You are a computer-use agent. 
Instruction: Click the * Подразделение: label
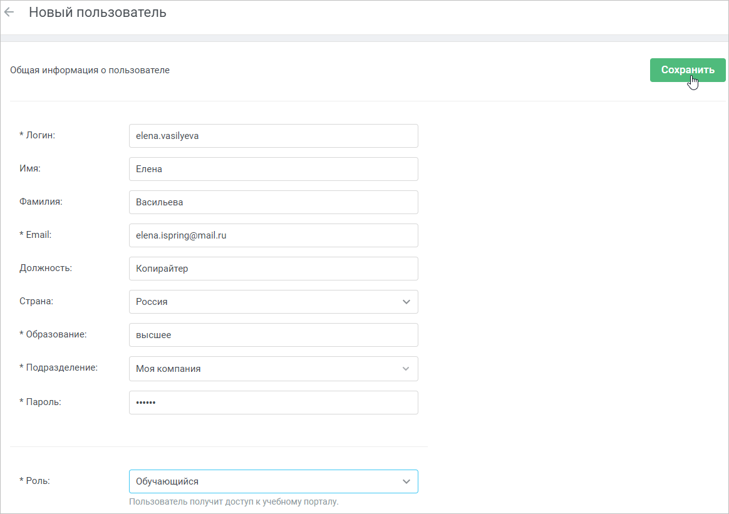[x=59, y=368]
